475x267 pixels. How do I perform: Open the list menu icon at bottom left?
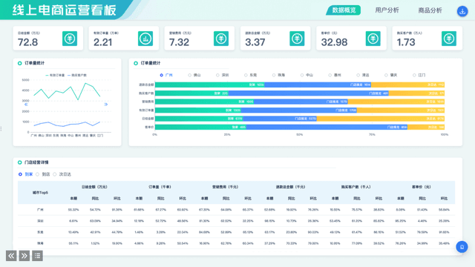(37, 256)
